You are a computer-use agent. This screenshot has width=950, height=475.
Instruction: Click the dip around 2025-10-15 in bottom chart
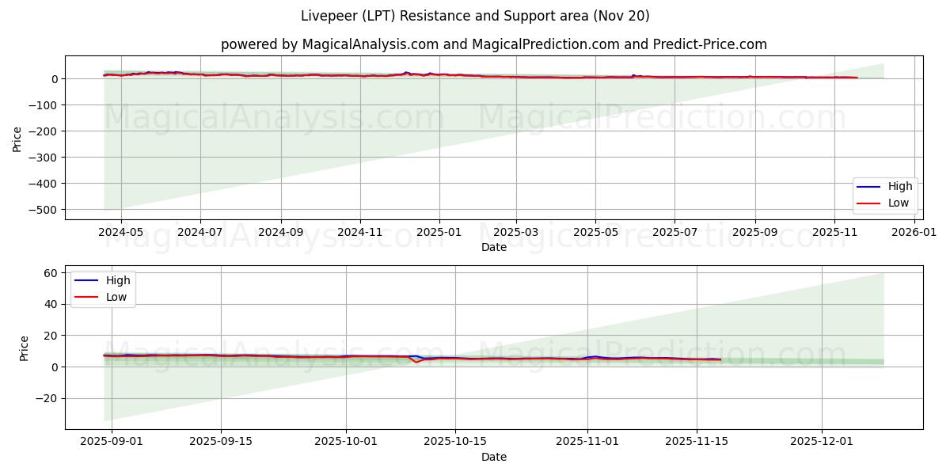pyautogui.click(x=417, y=363)
